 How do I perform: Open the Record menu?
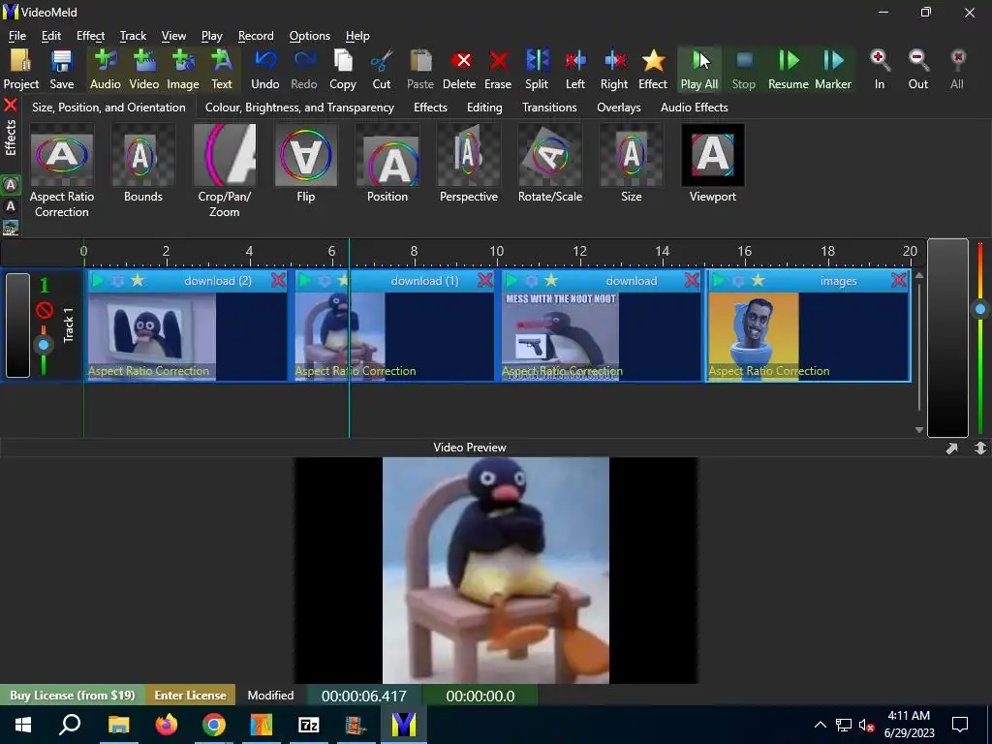[256, 36]
